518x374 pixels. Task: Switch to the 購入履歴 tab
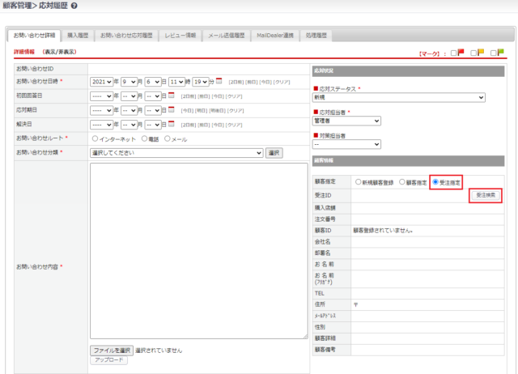point(79,36)
